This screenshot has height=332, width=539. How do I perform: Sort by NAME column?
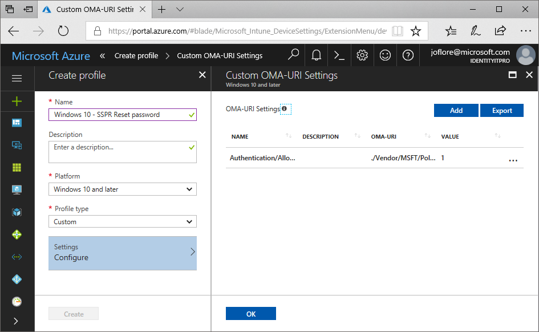289,136
